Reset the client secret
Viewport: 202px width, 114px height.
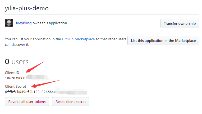(71, 102)
